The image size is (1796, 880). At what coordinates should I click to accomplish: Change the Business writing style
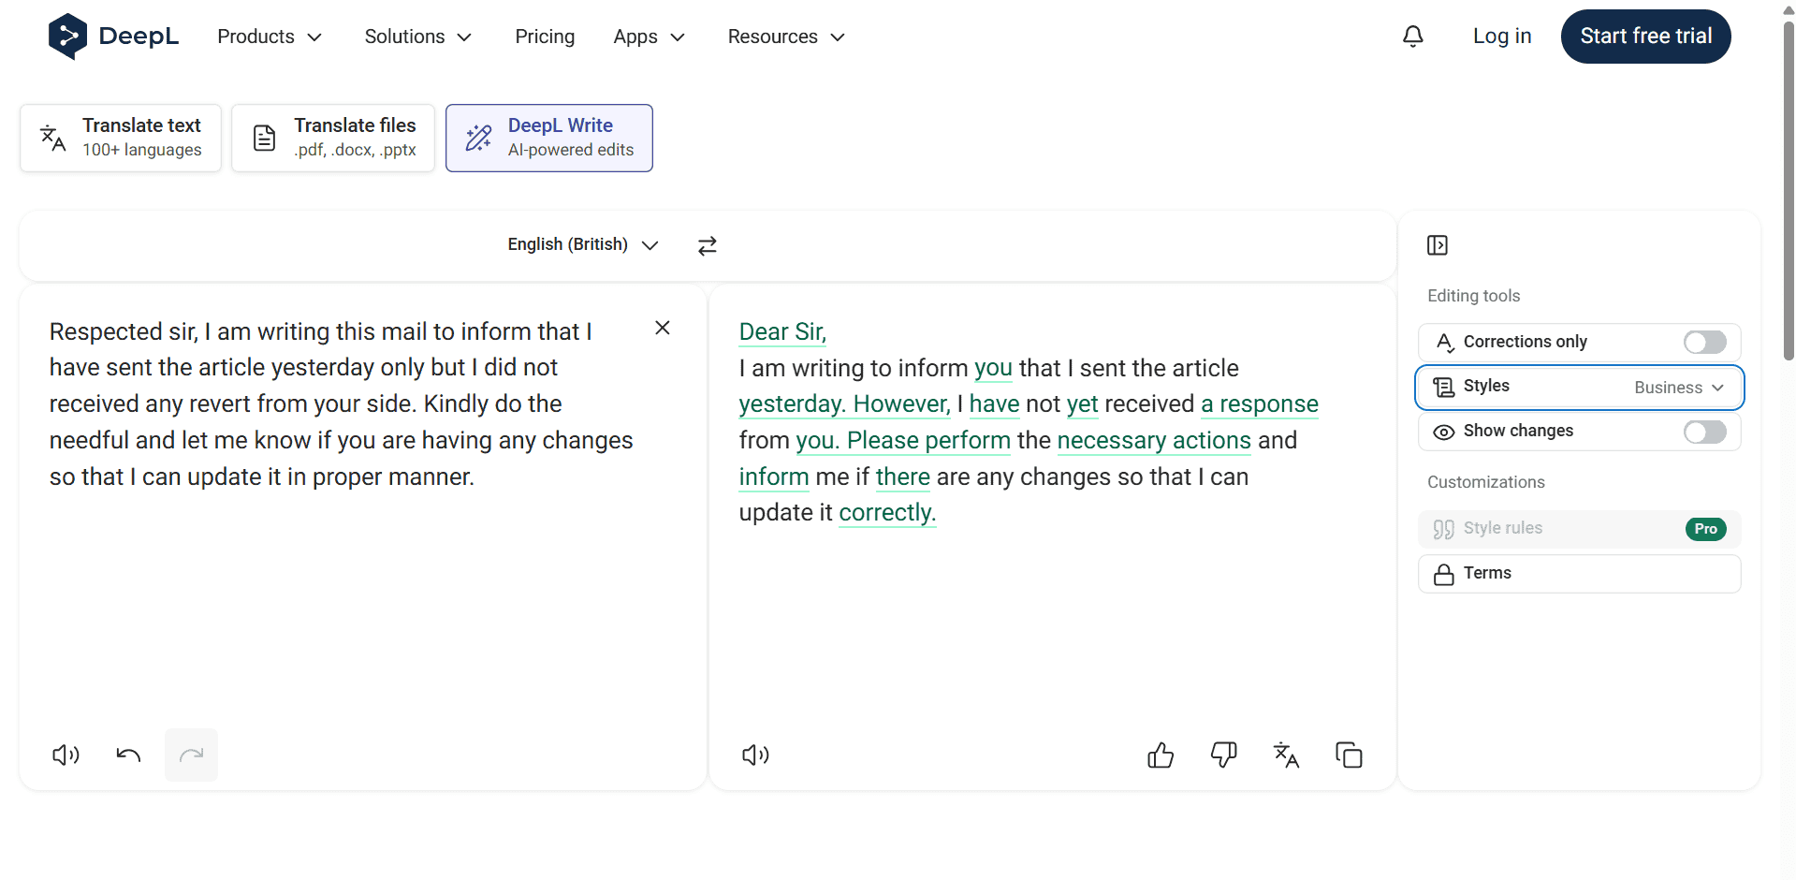click(1680, 387)
